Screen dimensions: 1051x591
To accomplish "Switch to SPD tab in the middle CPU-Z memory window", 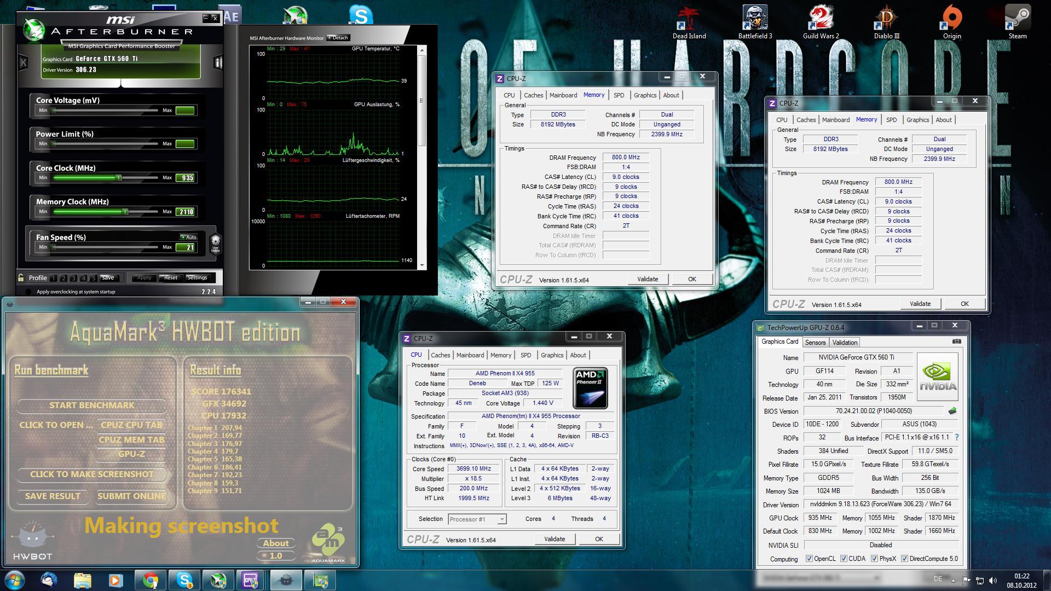I will coord(619,95).
